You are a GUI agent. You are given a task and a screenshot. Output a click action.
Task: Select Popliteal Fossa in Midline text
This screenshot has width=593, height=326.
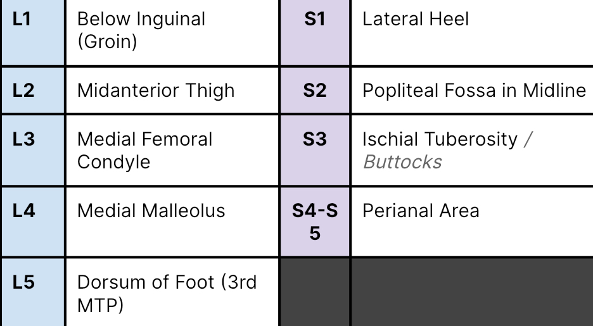click(x=474, y=91)
